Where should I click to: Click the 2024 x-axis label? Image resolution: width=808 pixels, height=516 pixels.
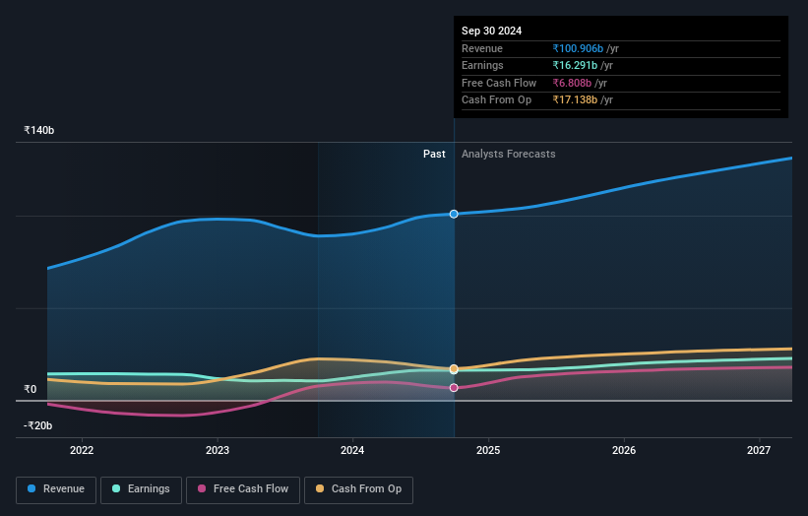[352, 451]
